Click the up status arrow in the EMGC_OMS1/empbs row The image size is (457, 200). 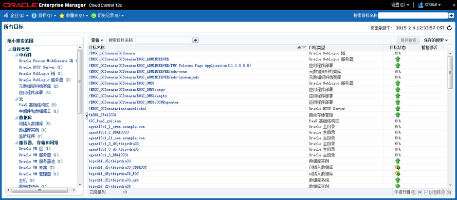click(397, 96)
